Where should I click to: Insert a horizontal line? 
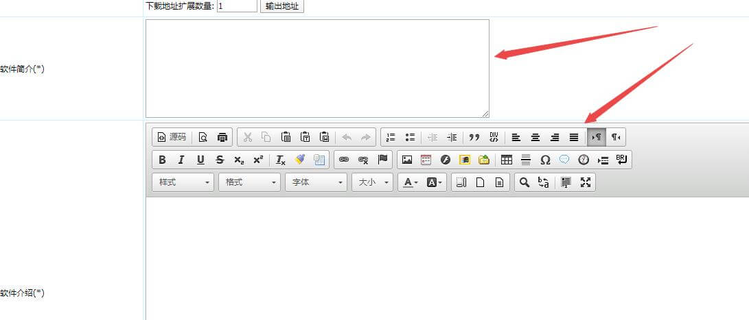(x=526, y=160)
